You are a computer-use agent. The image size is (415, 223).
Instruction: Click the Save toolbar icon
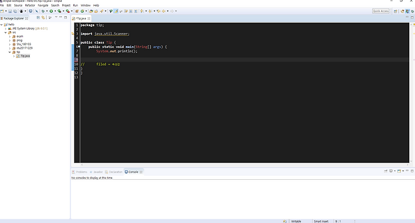(x=10, y=11)
